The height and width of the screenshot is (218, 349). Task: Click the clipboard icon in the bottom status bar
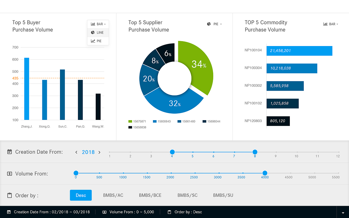coord(169,212)
